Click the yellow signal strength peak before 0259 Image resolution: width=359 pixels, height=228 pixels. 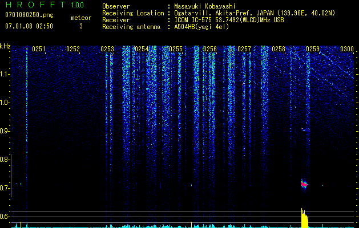[305, 218]
